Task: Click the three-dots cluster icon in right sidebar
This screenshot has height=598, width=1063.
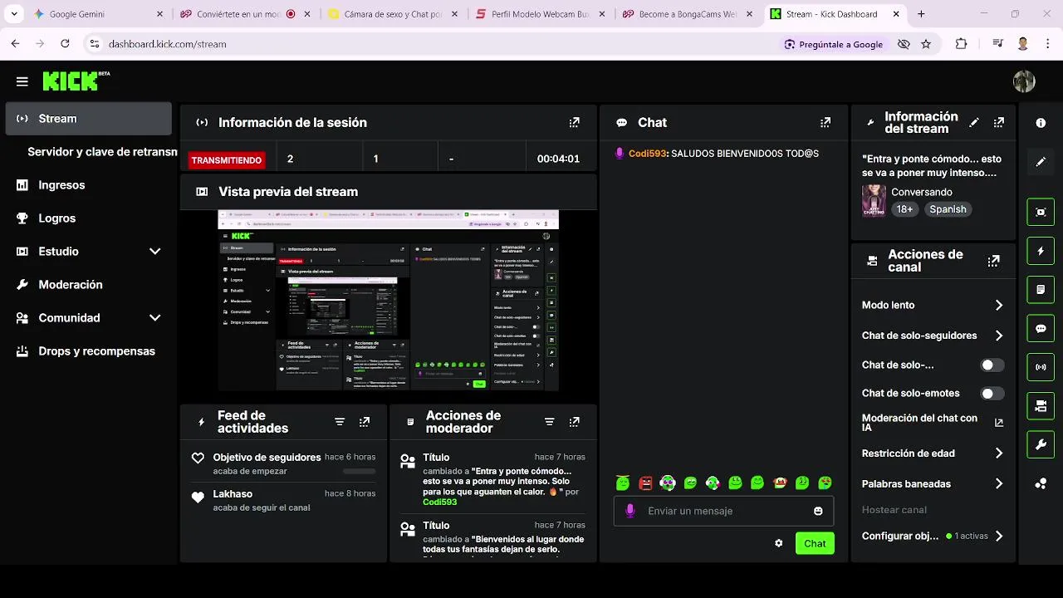Action: point(1041,483)
